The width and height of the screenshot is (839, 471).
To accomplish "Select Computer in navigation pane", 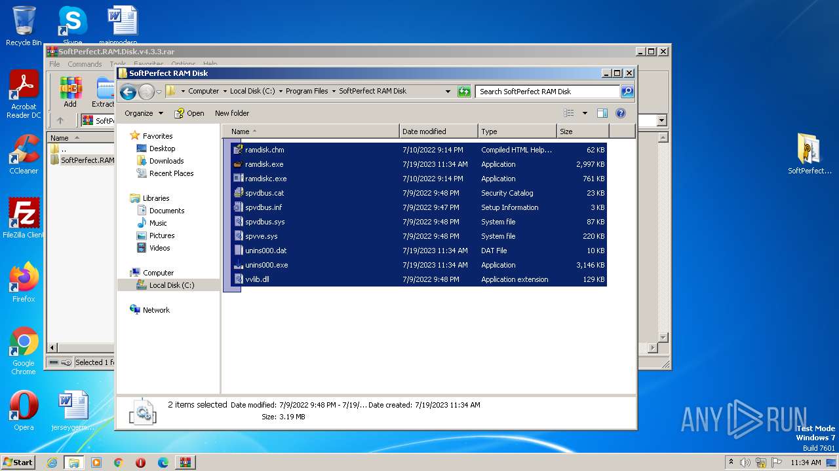I will (151, 273).
